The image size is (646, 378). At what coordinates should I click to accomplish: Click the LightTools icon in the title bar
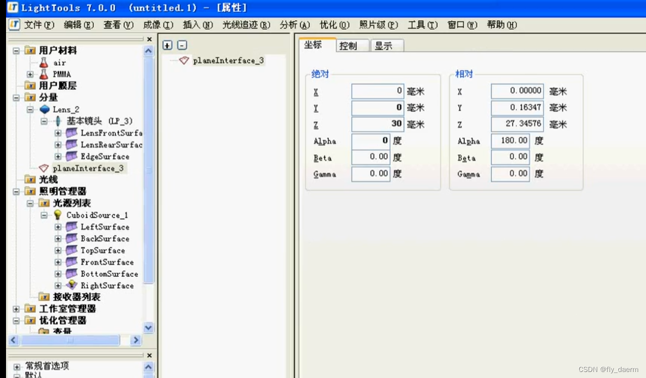pyautogui.click(x=14, y=7)
